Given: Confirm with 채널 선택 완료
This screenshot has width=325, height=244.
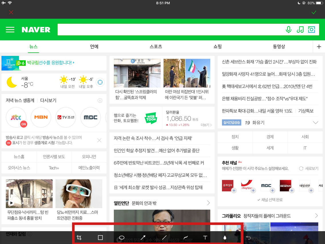Looking at the screenshot, I should 270,200.
